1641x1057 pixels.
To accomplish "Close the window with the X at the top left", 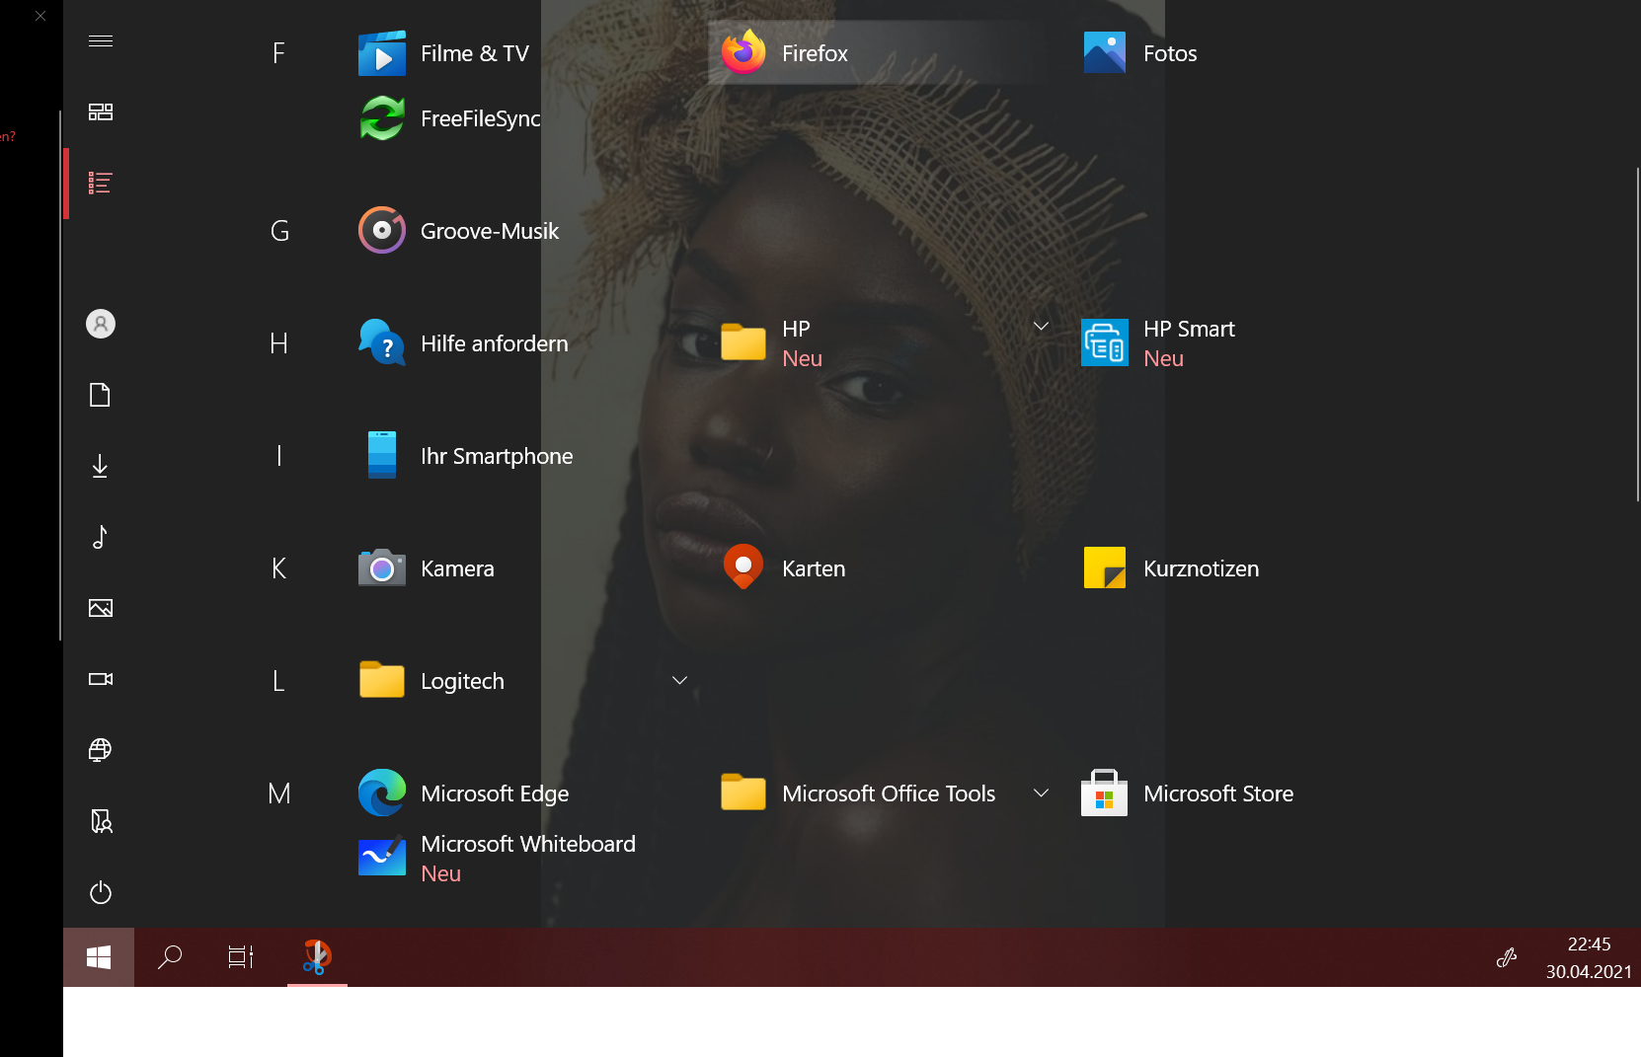I will (40, 16).
